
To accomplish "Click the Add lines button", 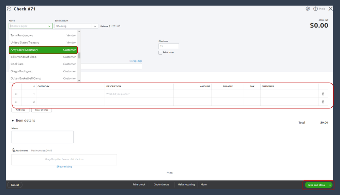I will [x=20, y=110].
